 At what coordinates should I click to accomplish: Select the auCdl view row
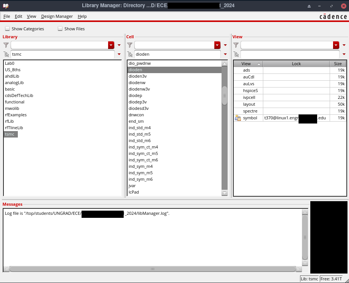coord(290,77)
